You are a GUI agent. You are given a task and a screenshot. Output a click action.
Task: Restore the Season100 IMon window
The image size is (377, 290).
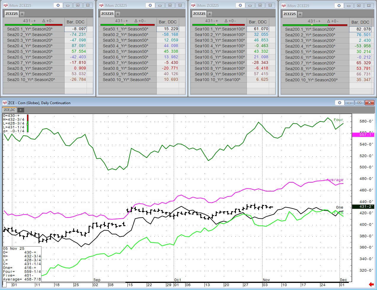point(260,5)
